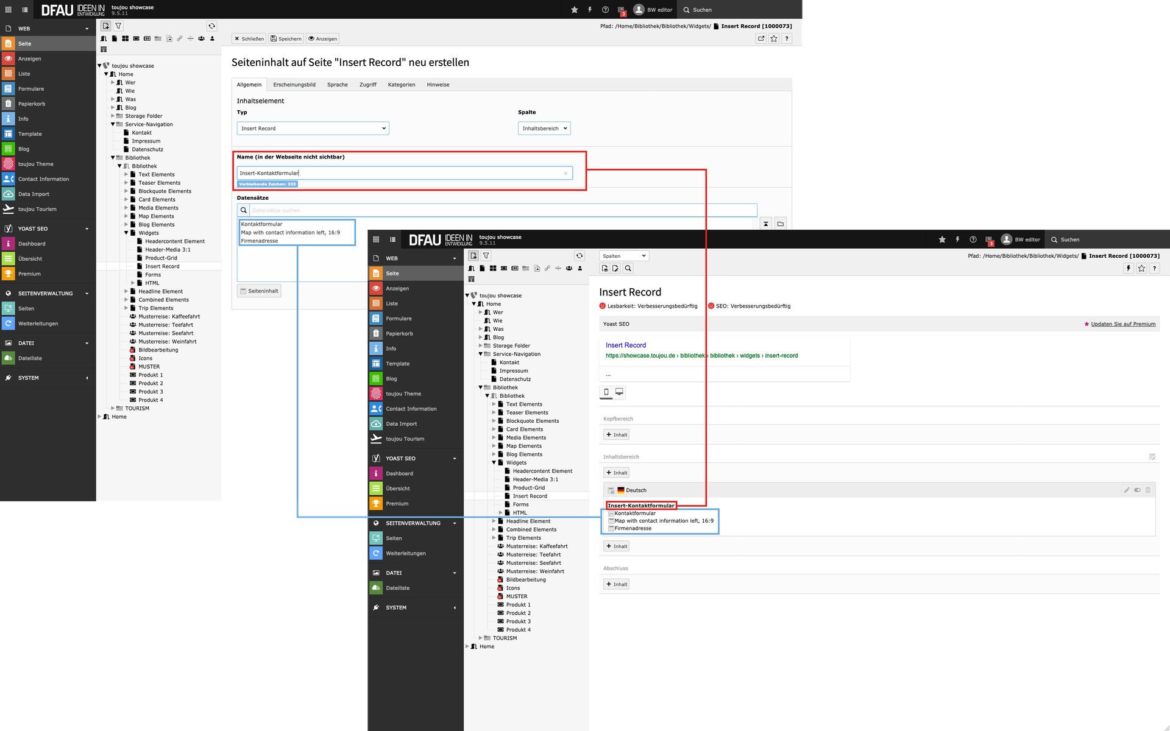Switch the Yoast preview to the desktop view icon
1170x731 pixels.
pos(619,392)
